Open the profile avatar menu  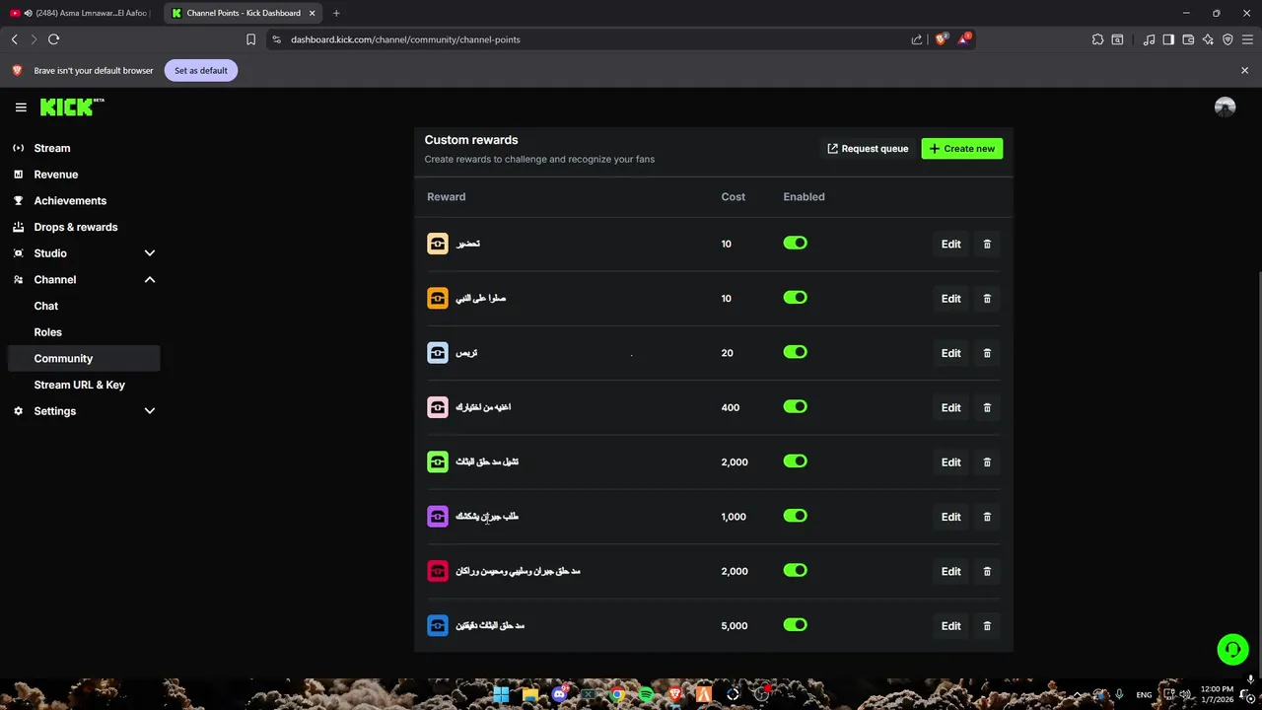(x=1225, y=107)
